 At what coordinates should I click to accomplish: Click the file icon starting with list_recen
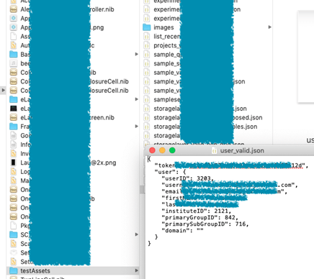click(146, 37)
